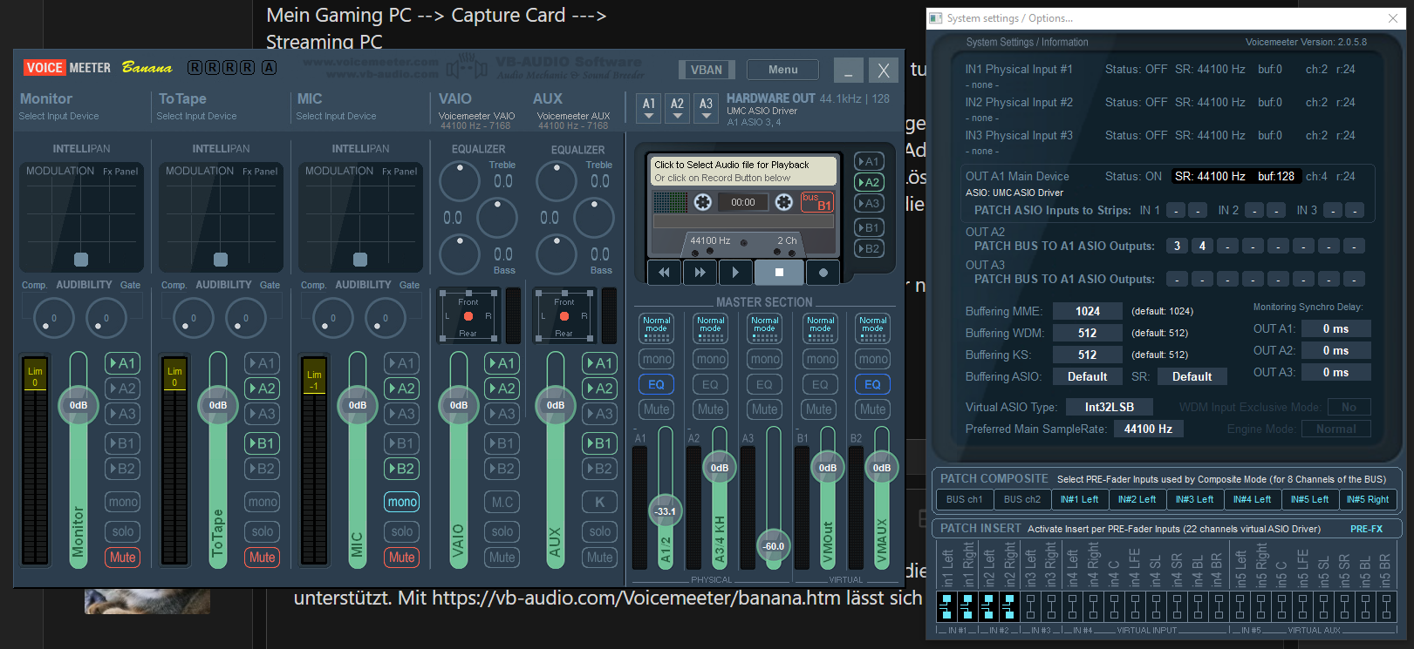Click MIC strip Gate knob
This screenshot has width=1414, height=649.
click(x=386, y=318)
